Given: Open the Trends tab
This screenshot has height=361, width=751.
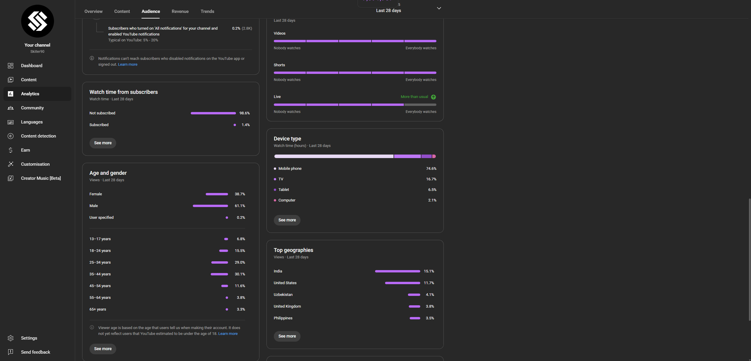Looking at the screenshot, I should [x=207, y=11].
